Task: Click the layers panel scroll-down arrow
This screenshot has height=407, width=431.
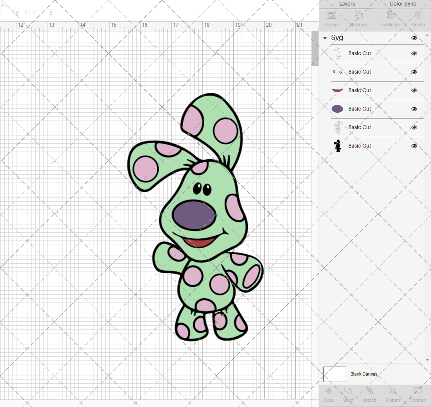Action: [x=427, y=360]
